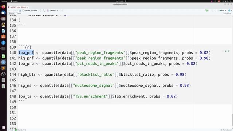Fold the chunk ending at line 135
Viewport: 233px width, 131px height.
[17, 25]
